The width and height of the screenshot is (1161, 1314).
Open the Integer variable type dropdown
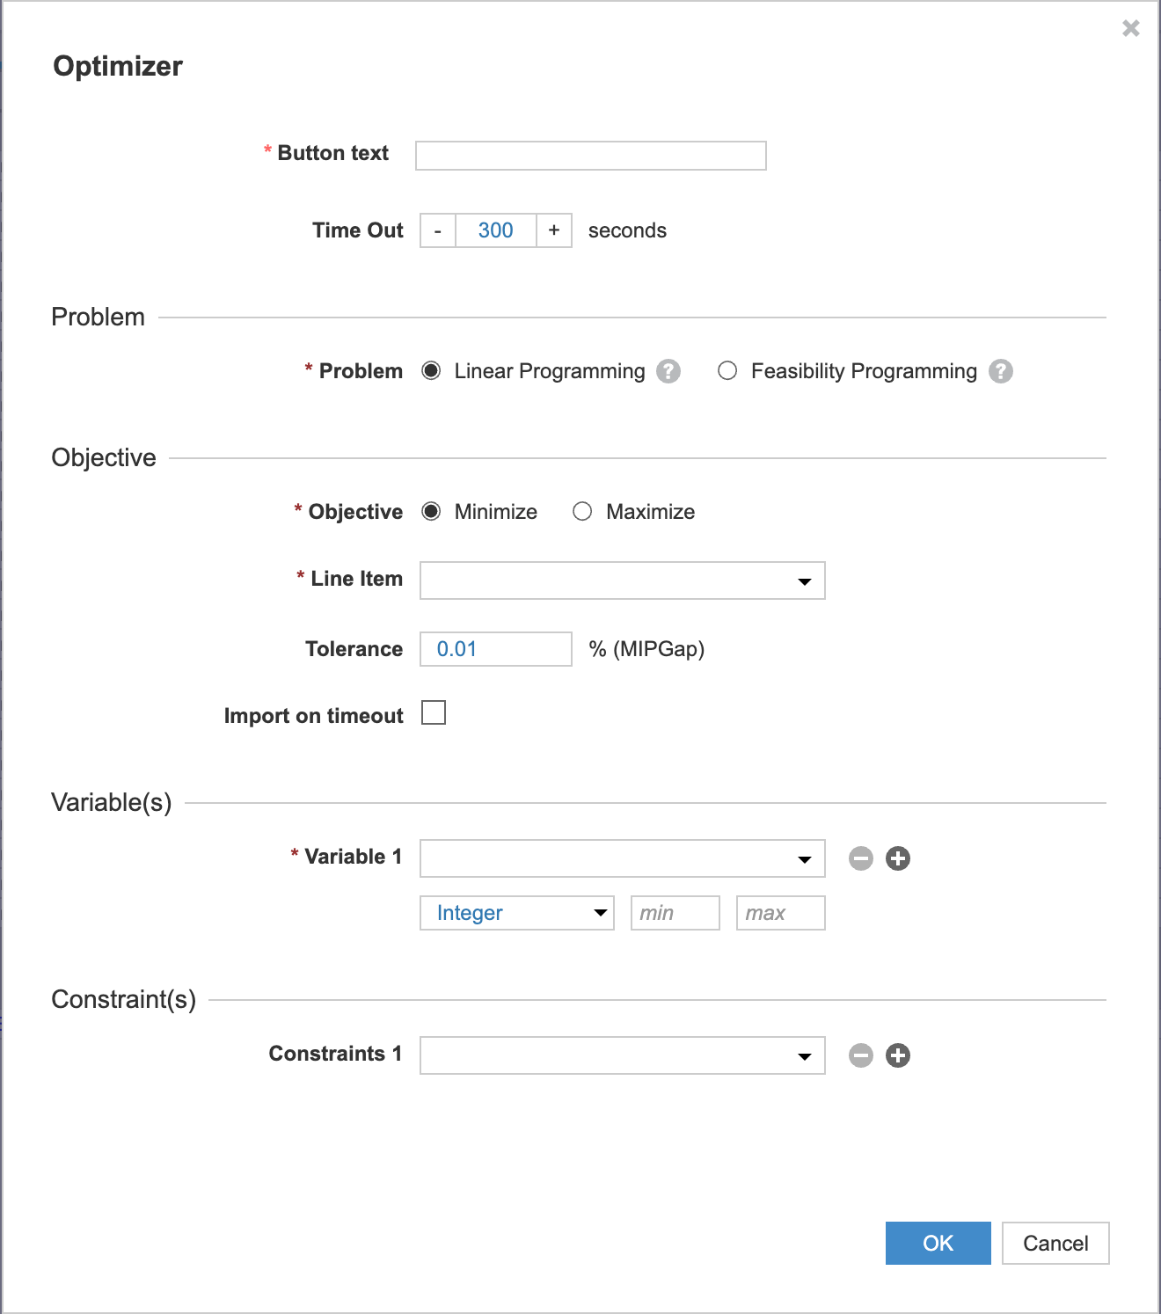pyautogui.click(x=516, y=913)
